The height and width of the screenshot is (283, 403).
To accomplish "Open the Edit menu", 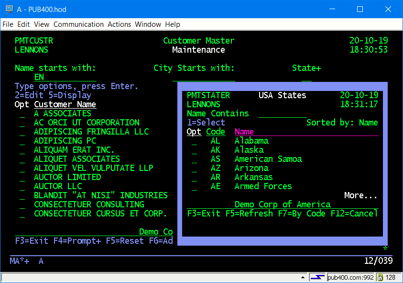I will pyautogui.click(x=23, y=24).
